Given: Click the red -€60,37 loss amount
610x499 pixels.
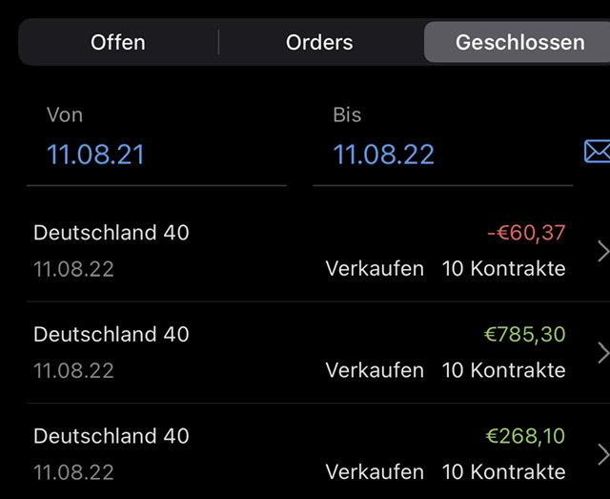Looking at the screenshot, I should pyautogui.click(x=526, y=233).
